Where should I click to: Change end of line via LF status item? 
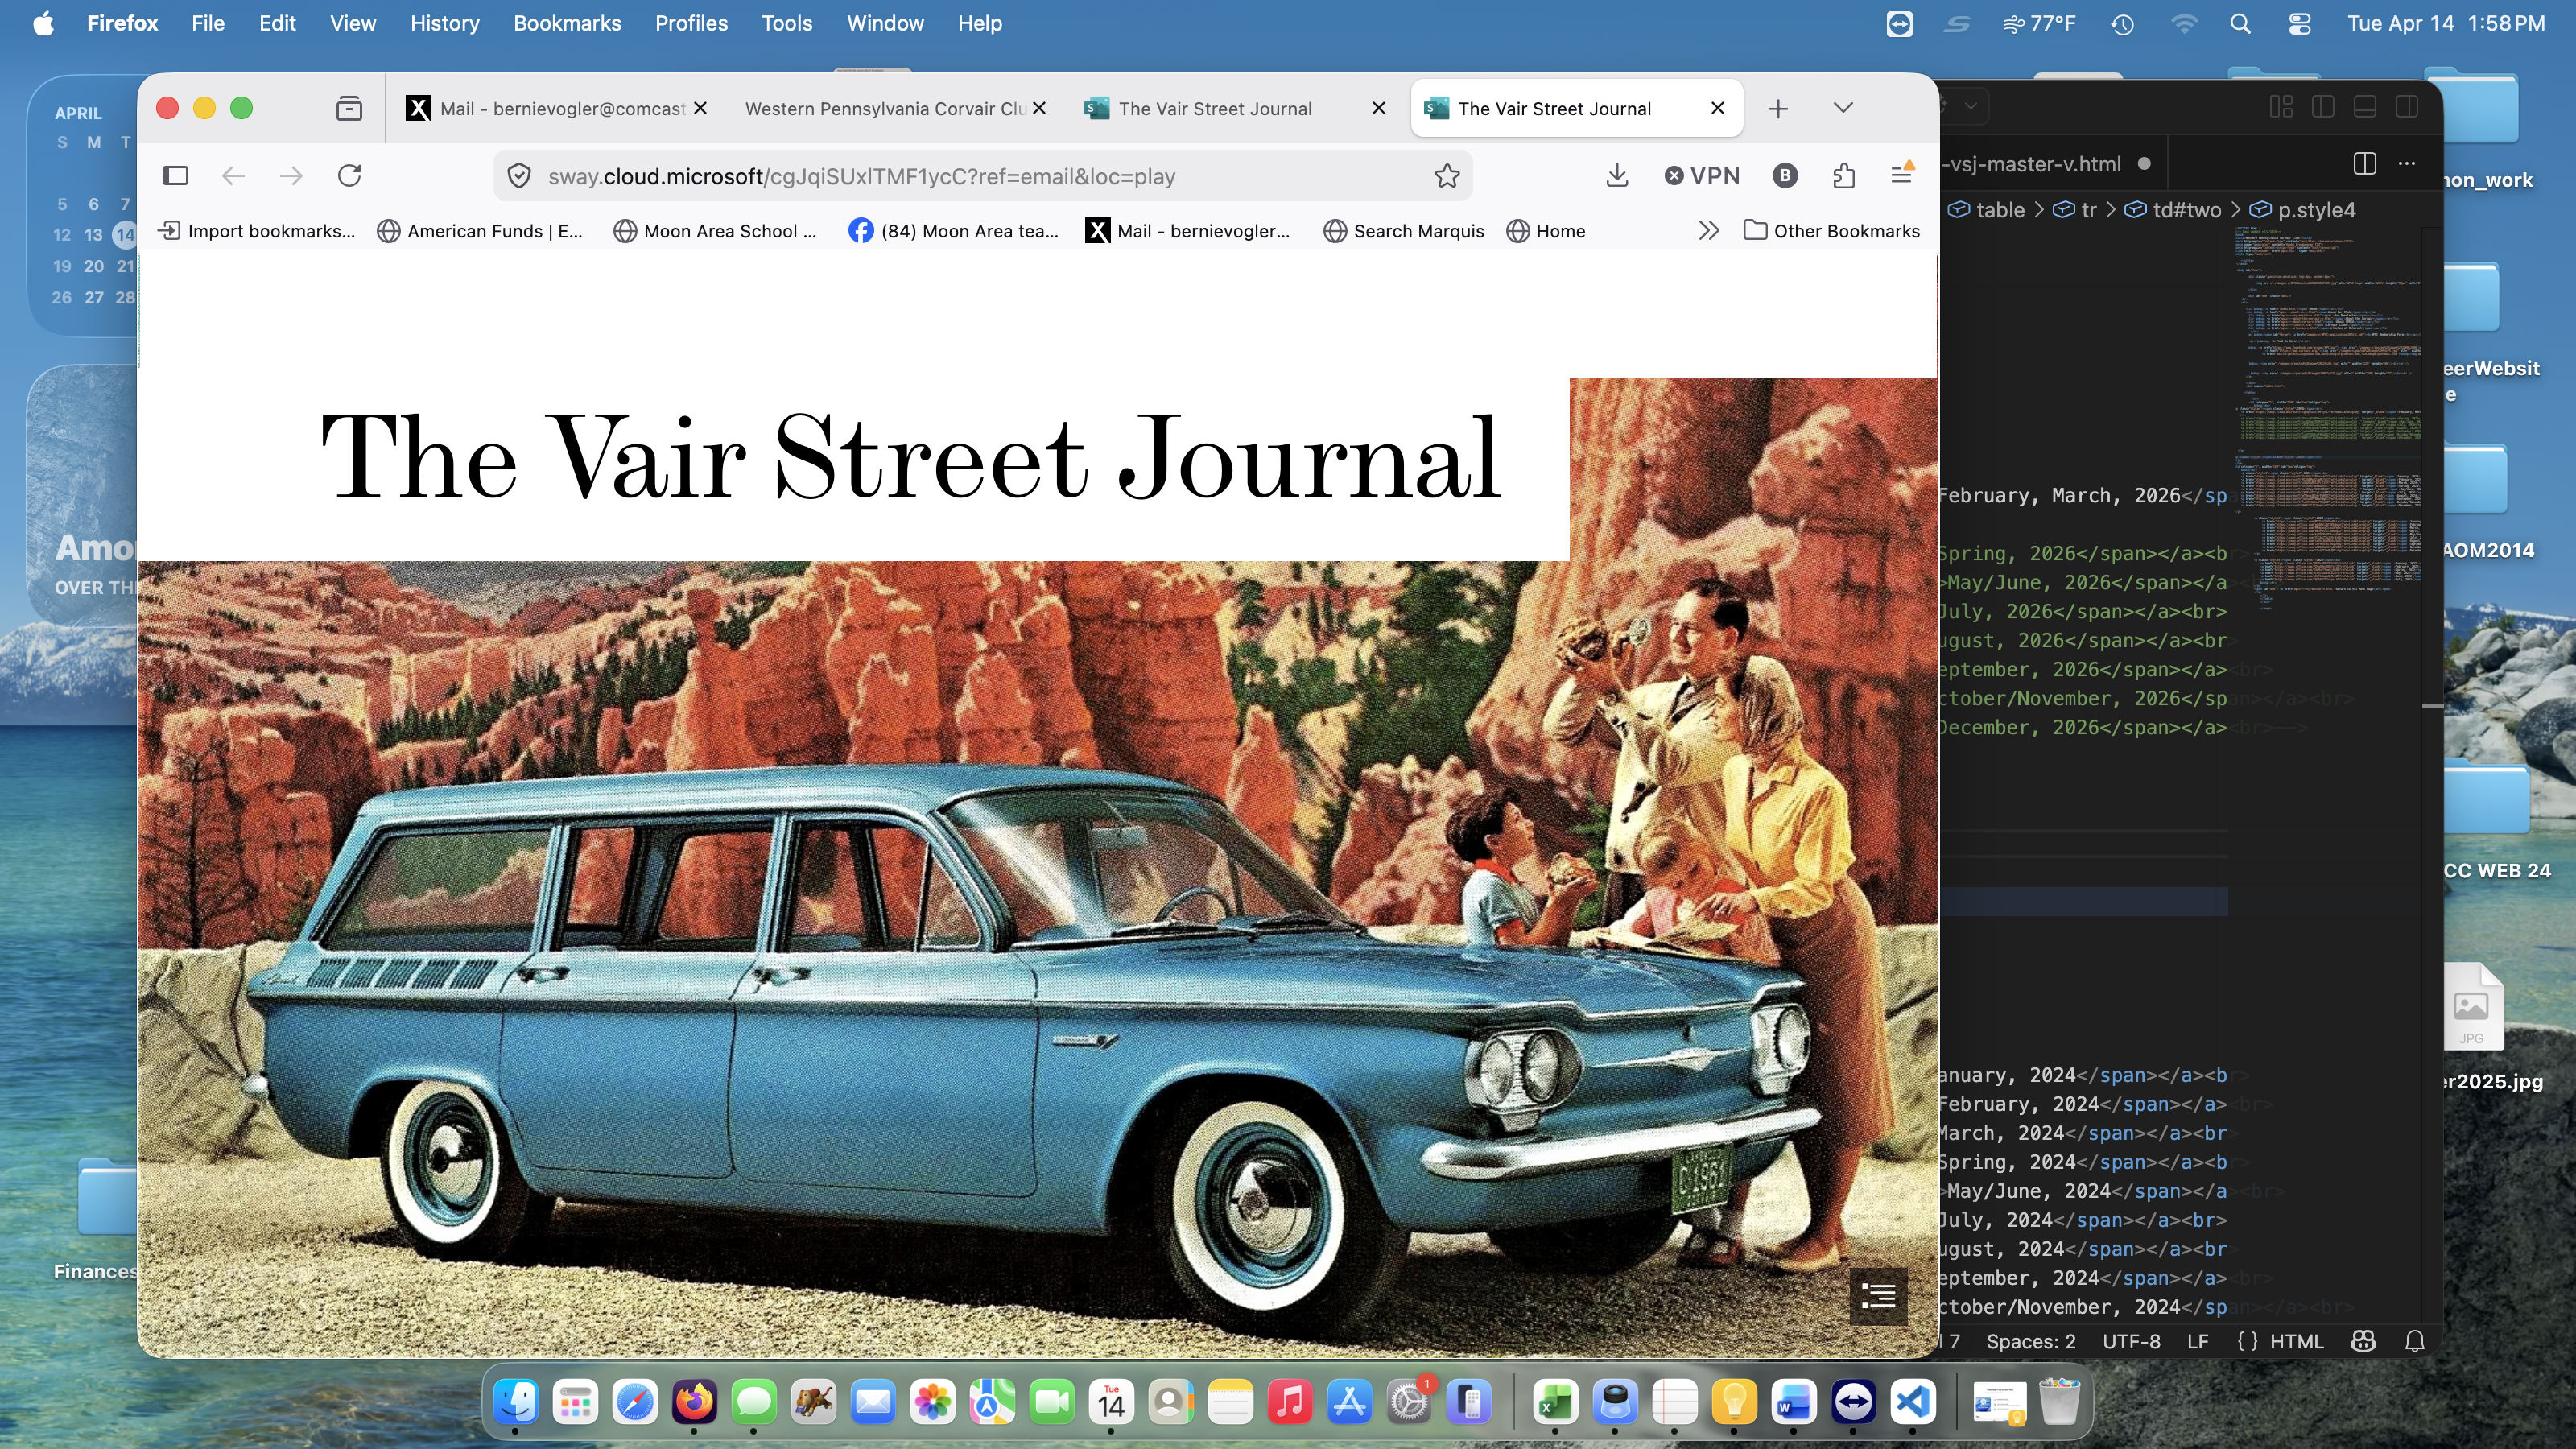click(2197, 1341)
